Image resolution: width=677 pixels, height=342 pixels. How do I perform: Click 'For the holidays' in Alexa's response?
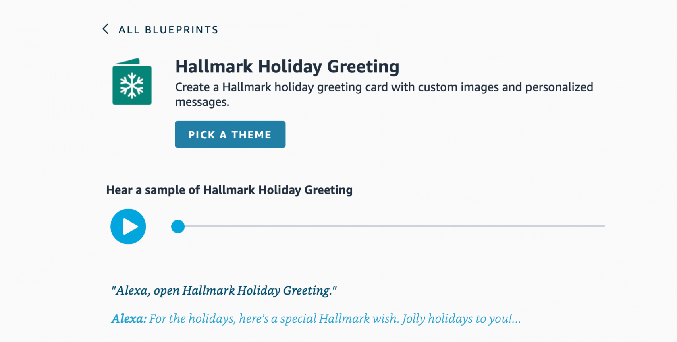pyautogui.click(x=192, y=319)
